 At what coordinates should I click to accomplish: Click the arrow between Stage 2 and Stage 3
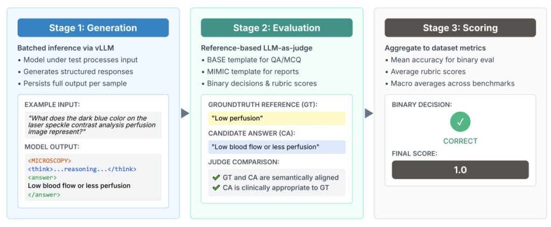tap(369, 113)
